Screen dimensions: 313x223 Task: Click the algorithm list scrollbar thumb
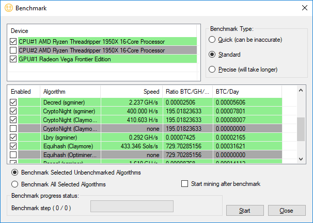[301, 129]
